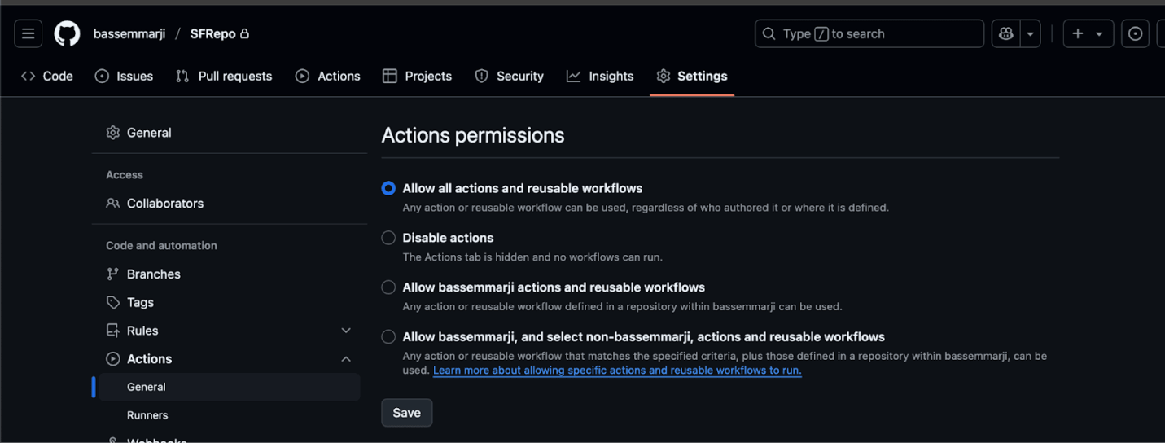The width and height of the screenshot is (1165, 443).
Task: Click the issues icon in the top right header
Action: [x=1135, y=33]
